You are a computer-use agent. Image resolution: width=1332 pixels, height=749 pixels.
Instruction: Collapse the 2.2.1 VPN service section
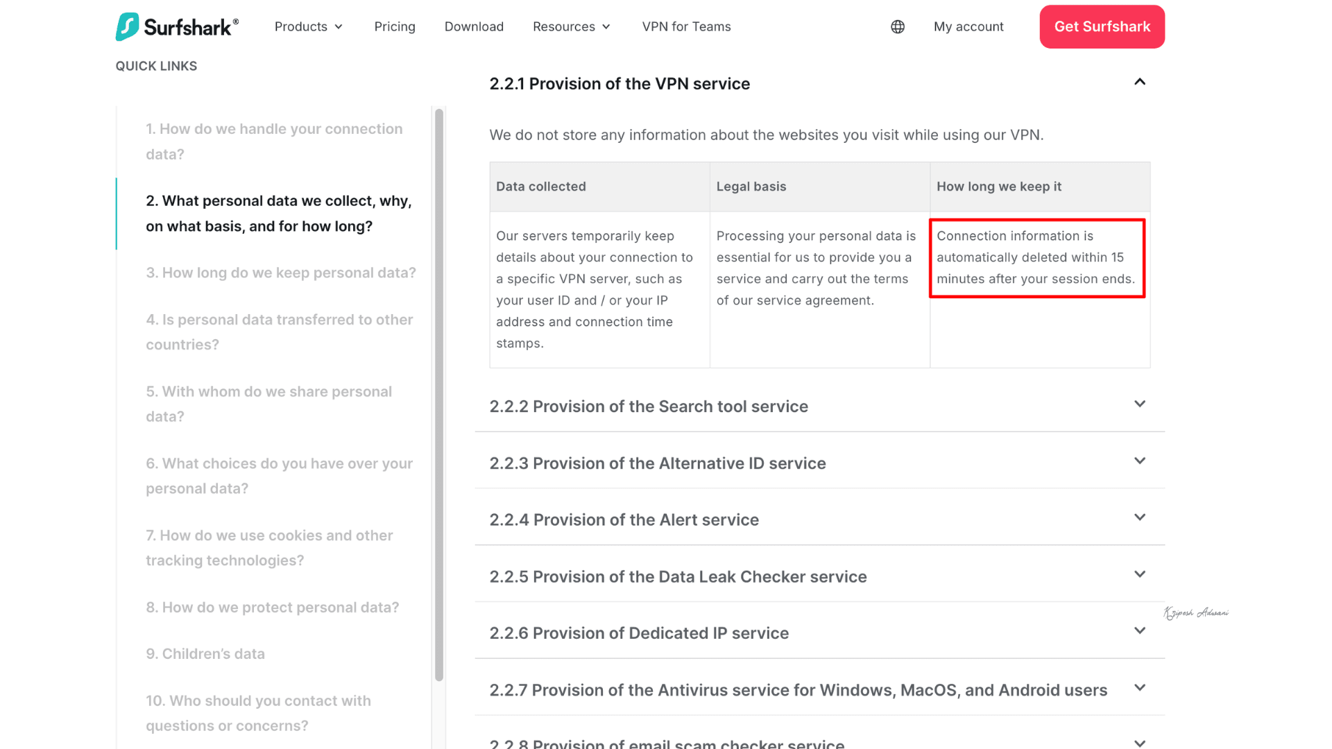tap(1140, 83)
